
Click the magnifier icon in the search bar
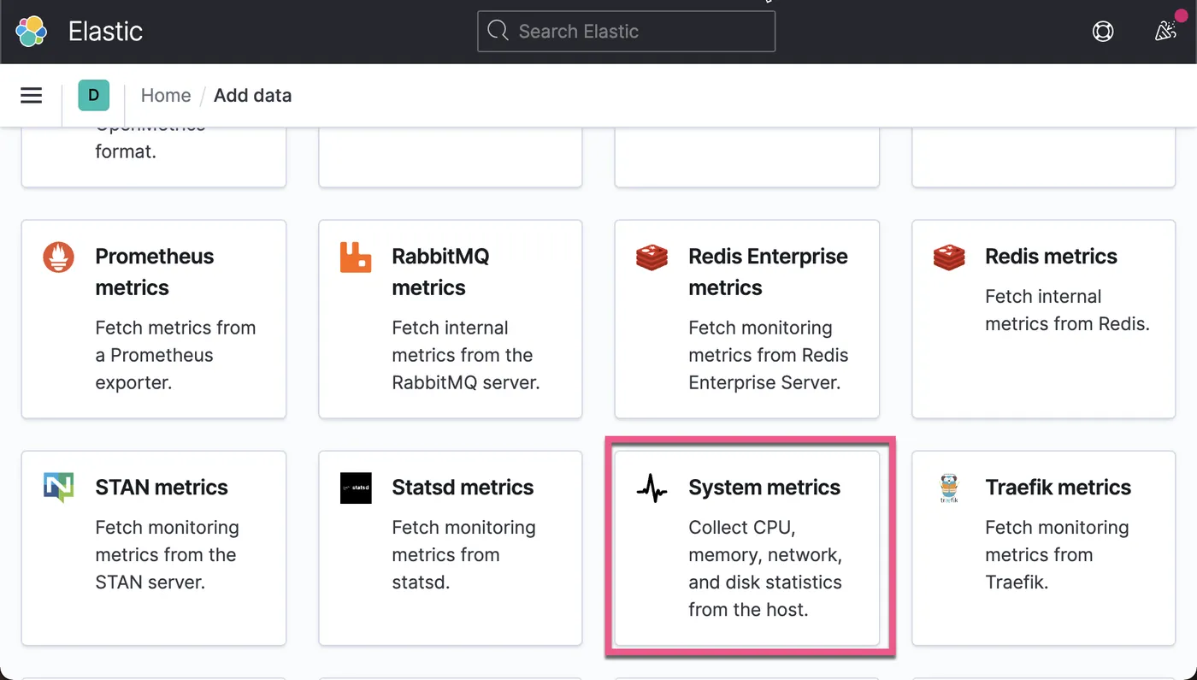pyautogui.click(x=498, y=31)
